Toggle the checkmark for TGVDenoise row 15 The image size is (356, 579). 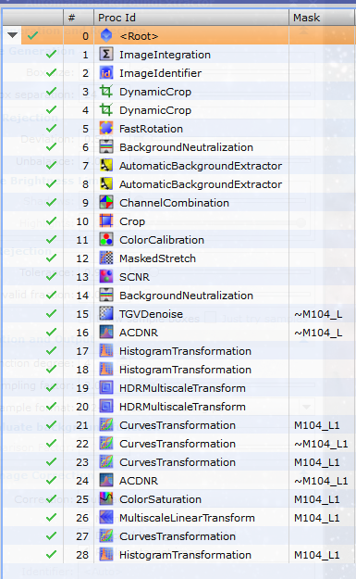point(51,313)
